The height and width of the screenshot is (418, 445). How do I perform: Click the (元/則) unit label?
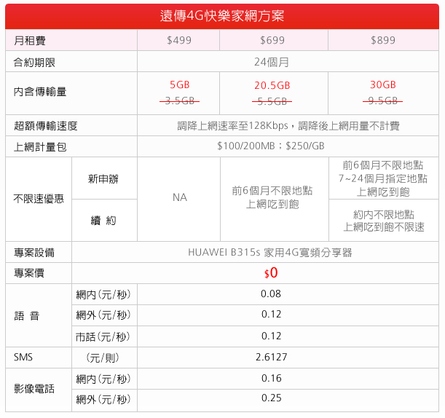(x=103, y=358)
